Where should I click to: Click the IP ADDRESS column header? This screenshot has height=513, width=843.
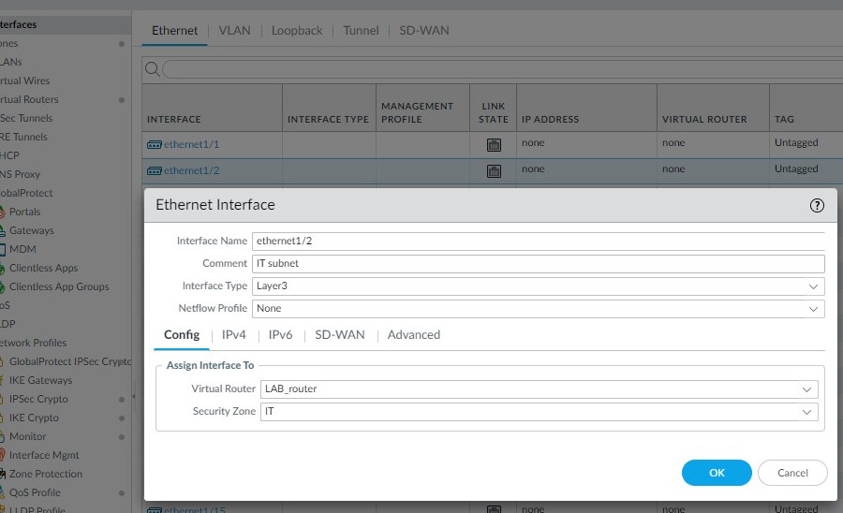[x=550, y=119]
